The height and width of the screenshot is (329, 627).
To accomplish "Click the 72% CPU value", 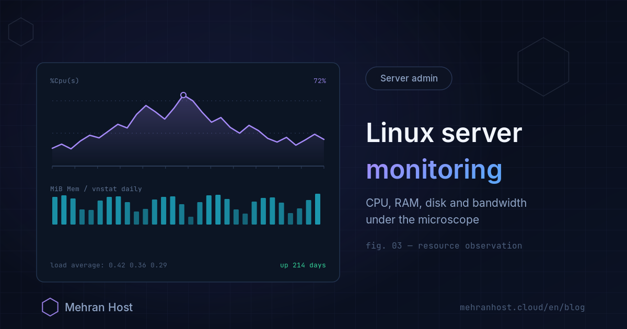I will 320,81.
